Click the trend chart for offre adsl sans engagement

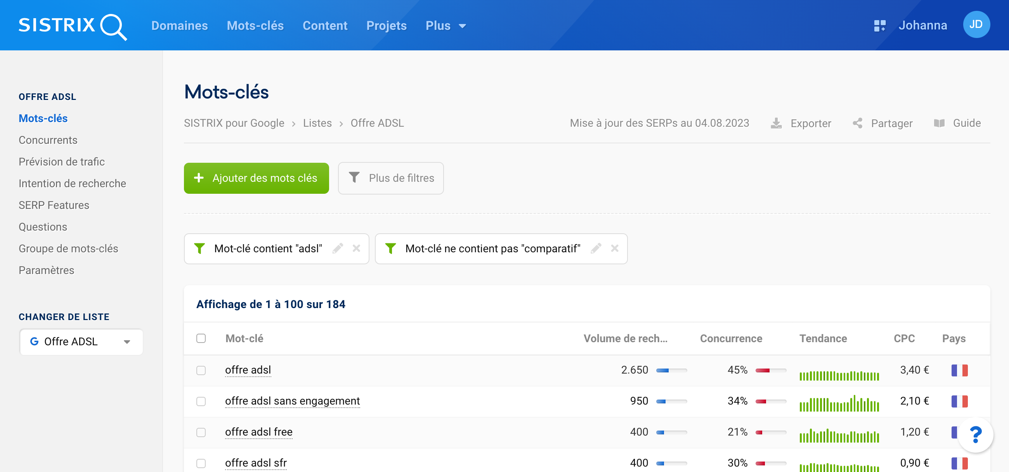click(x=839, y=403)
